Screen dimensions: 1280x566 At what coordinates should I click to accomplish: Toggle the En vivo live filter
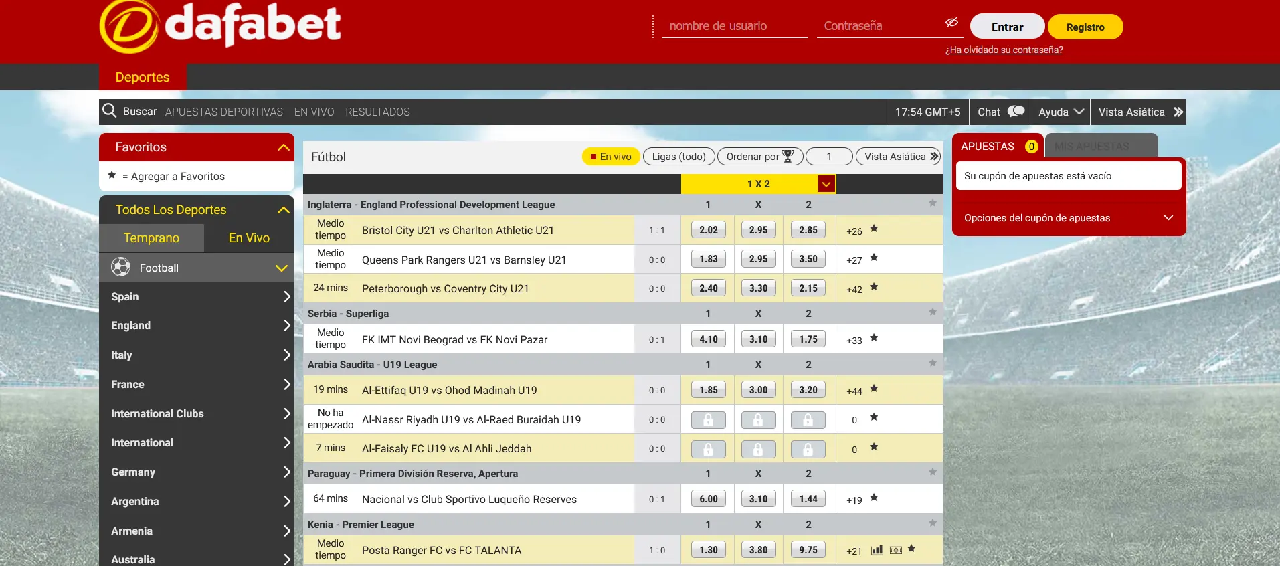(x=611, y=157)
